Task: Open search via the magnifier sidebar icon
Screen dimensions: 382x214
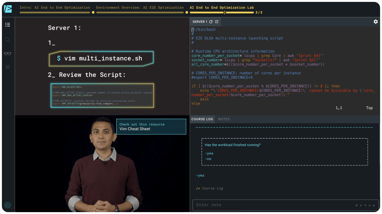Action: pos(8,40)
